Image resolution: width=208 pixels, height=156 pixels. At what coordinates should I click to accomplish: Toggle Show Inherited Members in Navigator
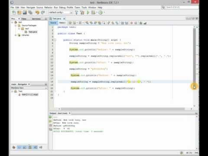tap(14, 147)
